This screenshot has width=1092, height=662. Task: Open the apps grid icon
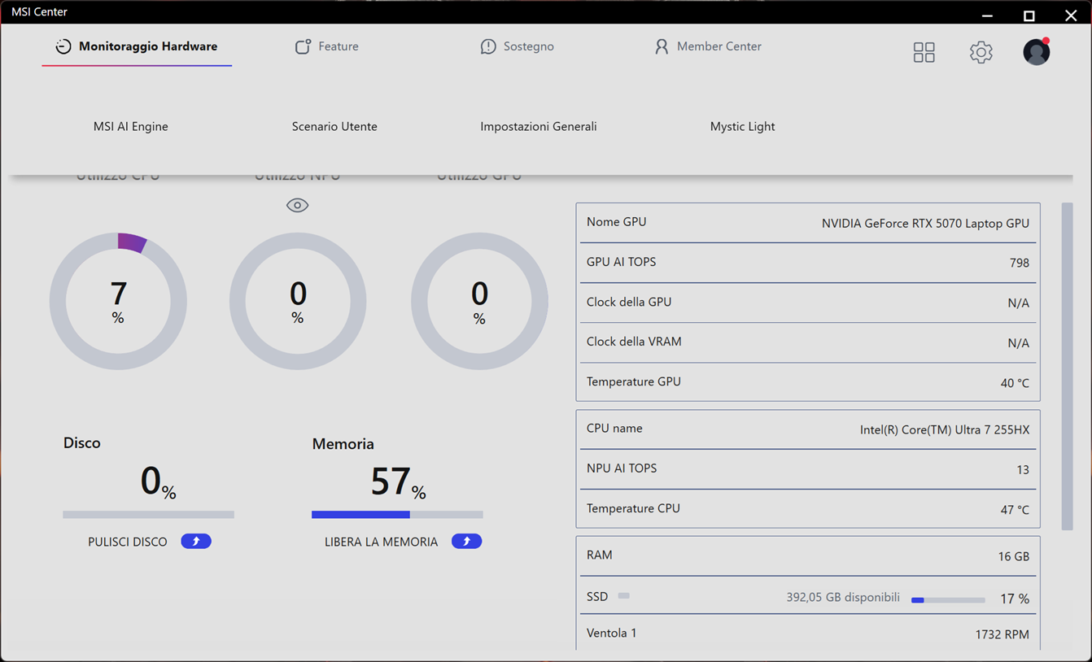924,52
